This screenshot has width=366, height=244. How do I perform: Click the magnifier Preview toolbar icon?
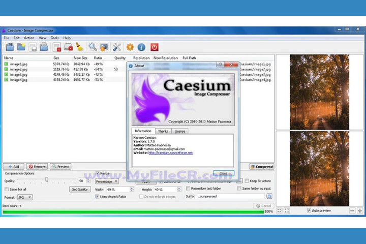pyautogui.click(x=93, y=47)
